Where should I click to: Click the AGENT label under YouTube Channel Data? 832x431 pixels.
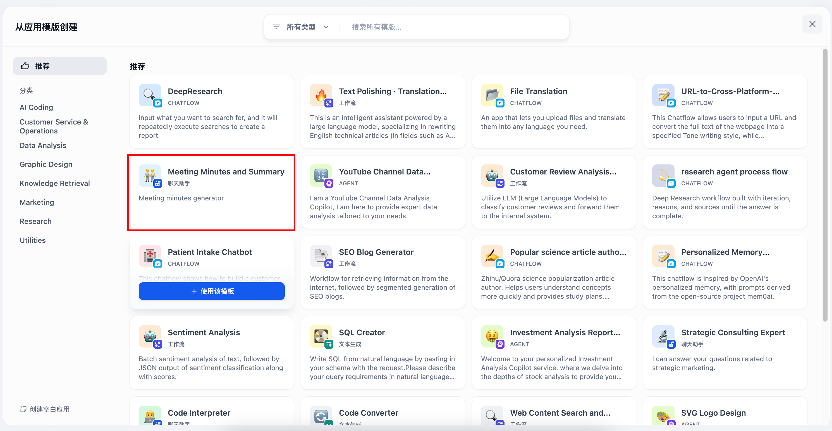pos(348,183)
